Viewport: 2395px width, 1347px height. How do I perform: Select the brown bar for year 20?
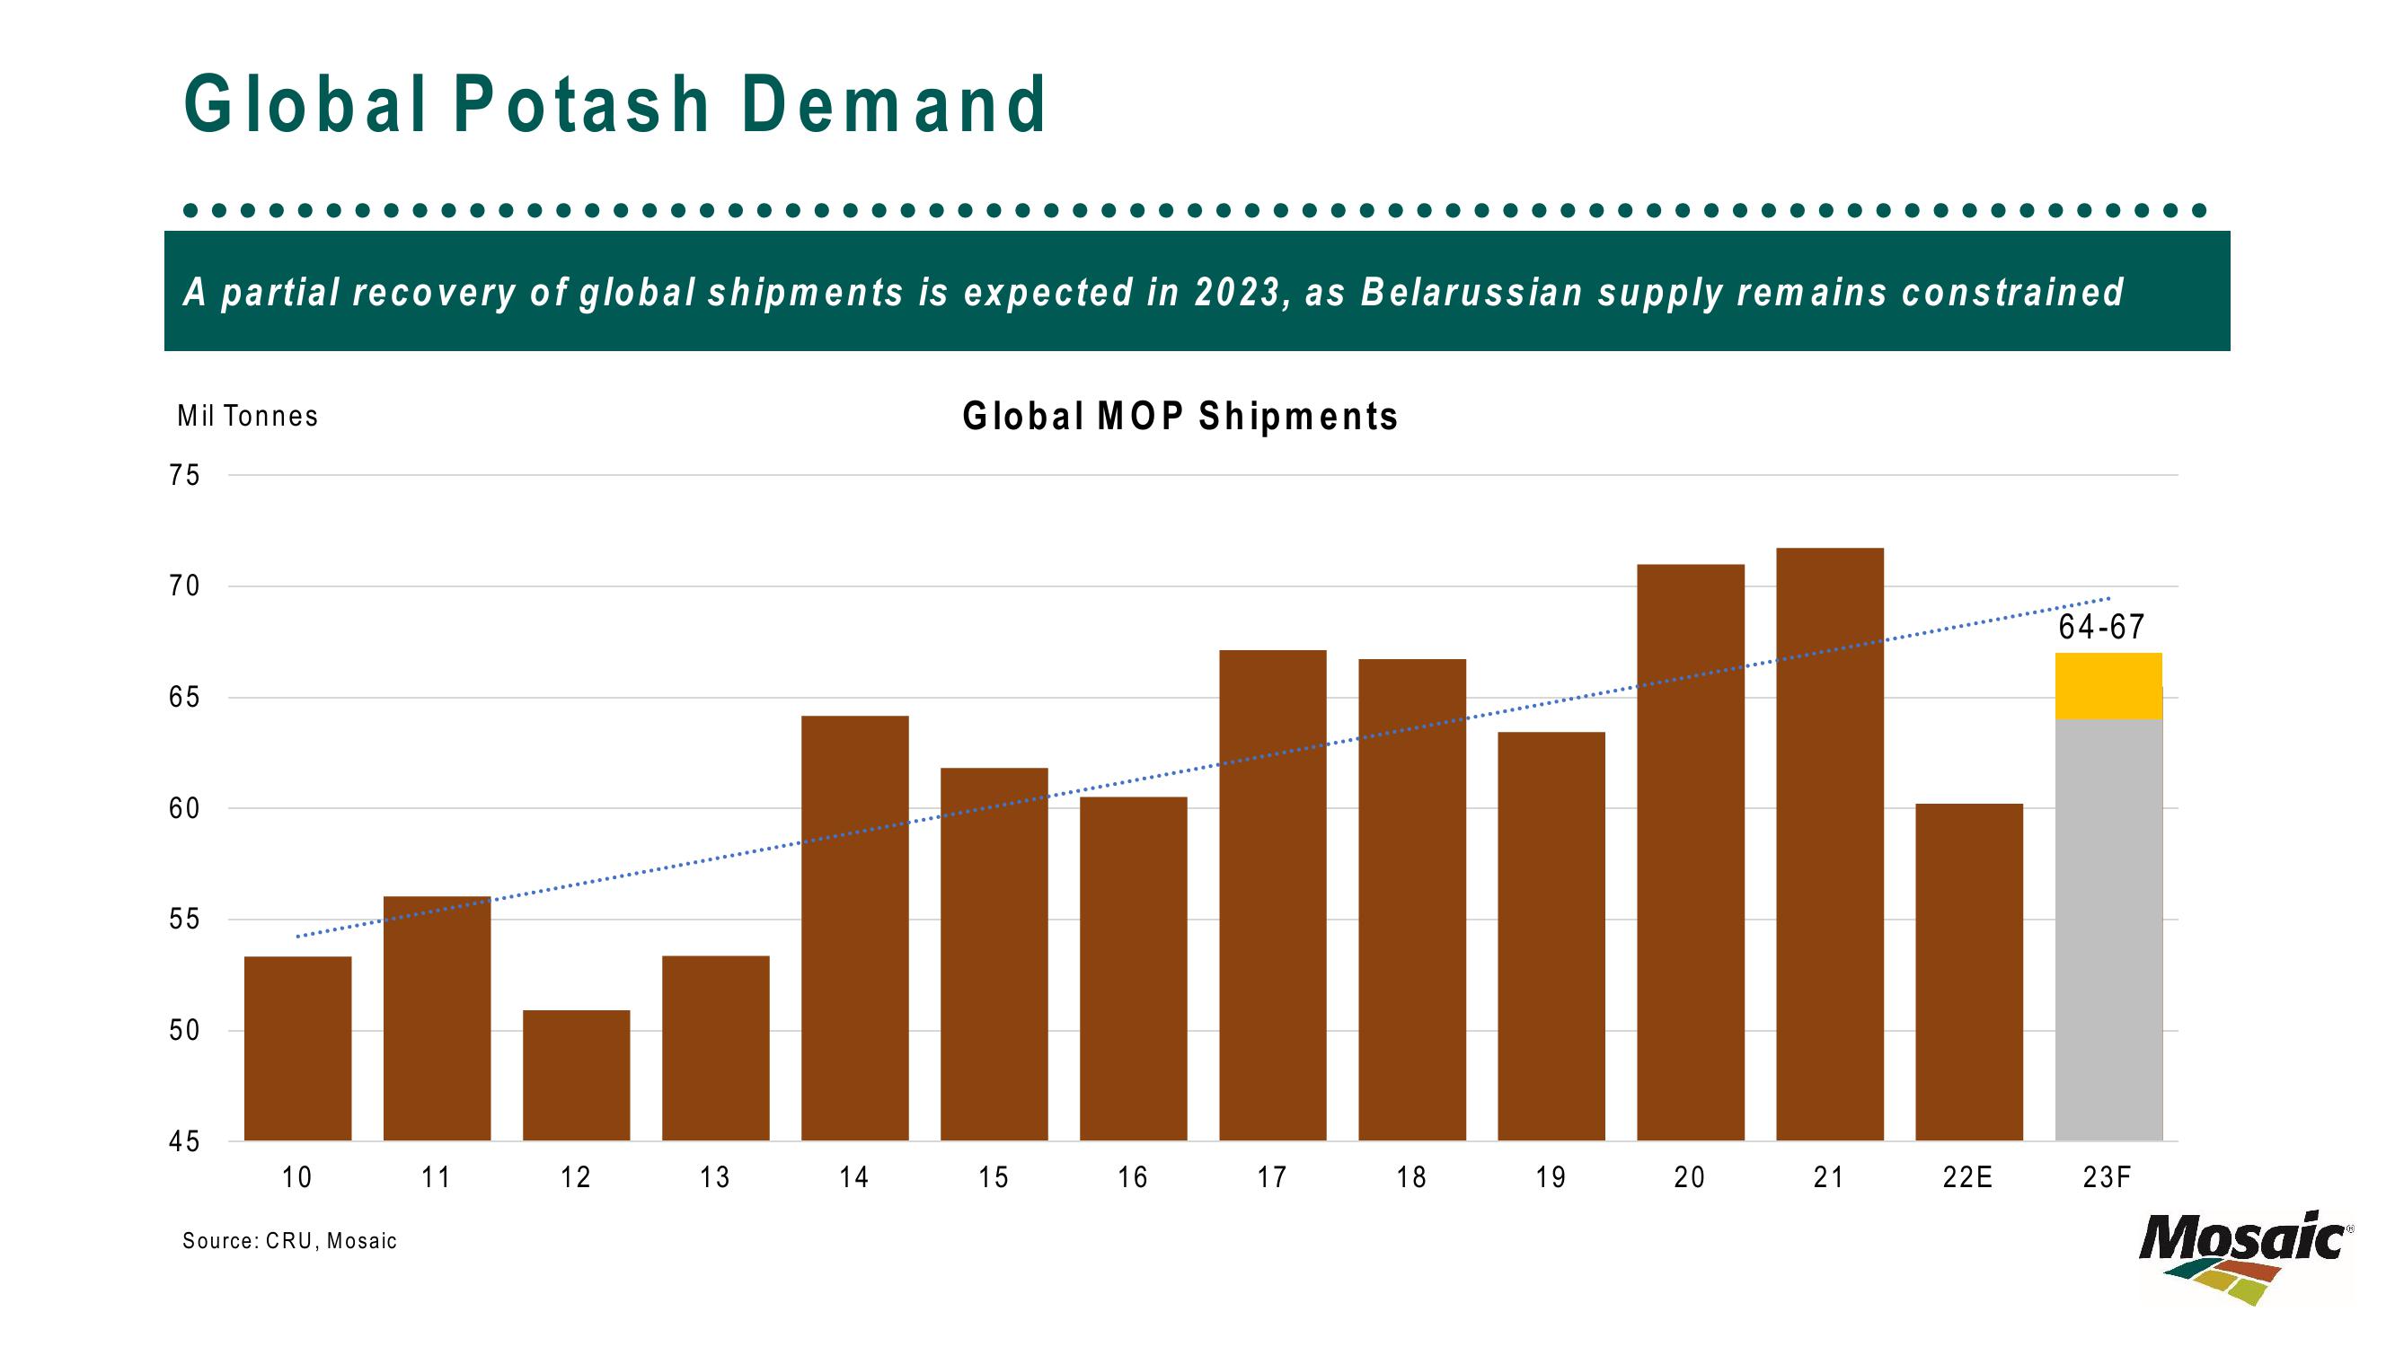(1692, 852)
